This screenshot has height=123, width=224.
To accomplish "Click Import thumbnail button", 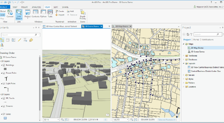I will coord(60,15).
